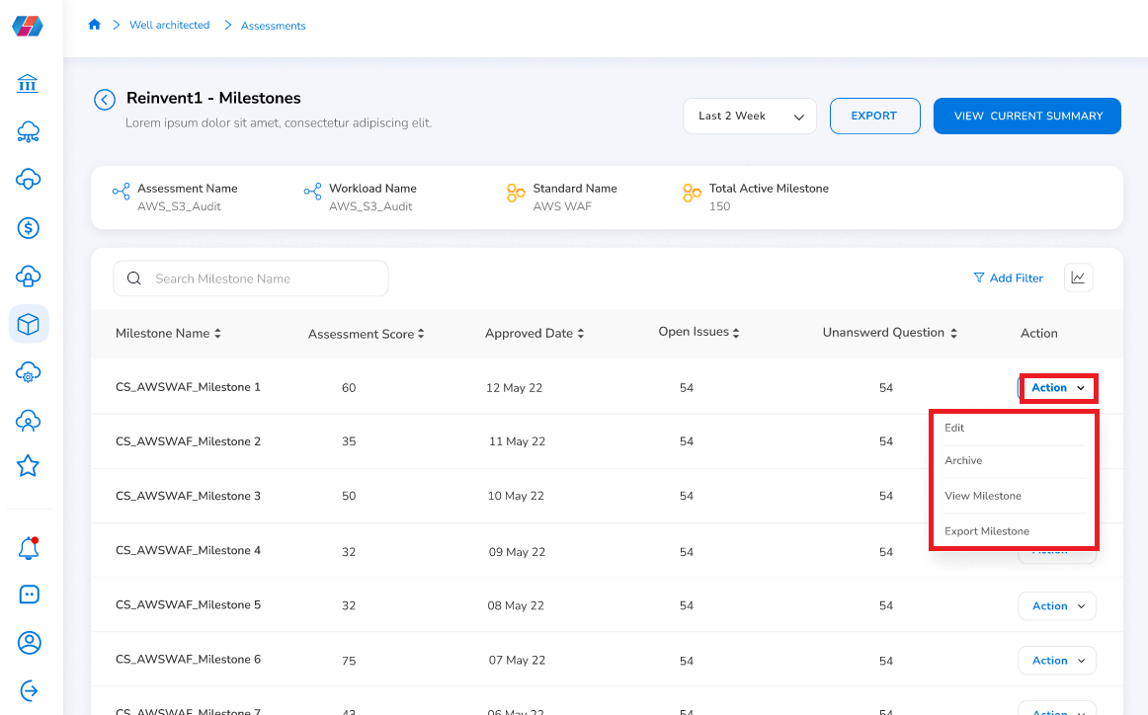1148x715 pixels.
Task: Open the Last 2 Week dropdown
Action: pos(750,116)
